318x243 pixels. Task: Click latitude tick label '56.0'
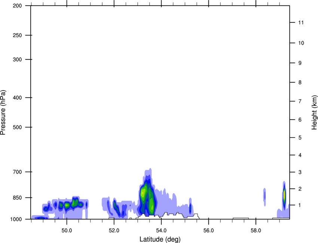[x=208, y=231]
